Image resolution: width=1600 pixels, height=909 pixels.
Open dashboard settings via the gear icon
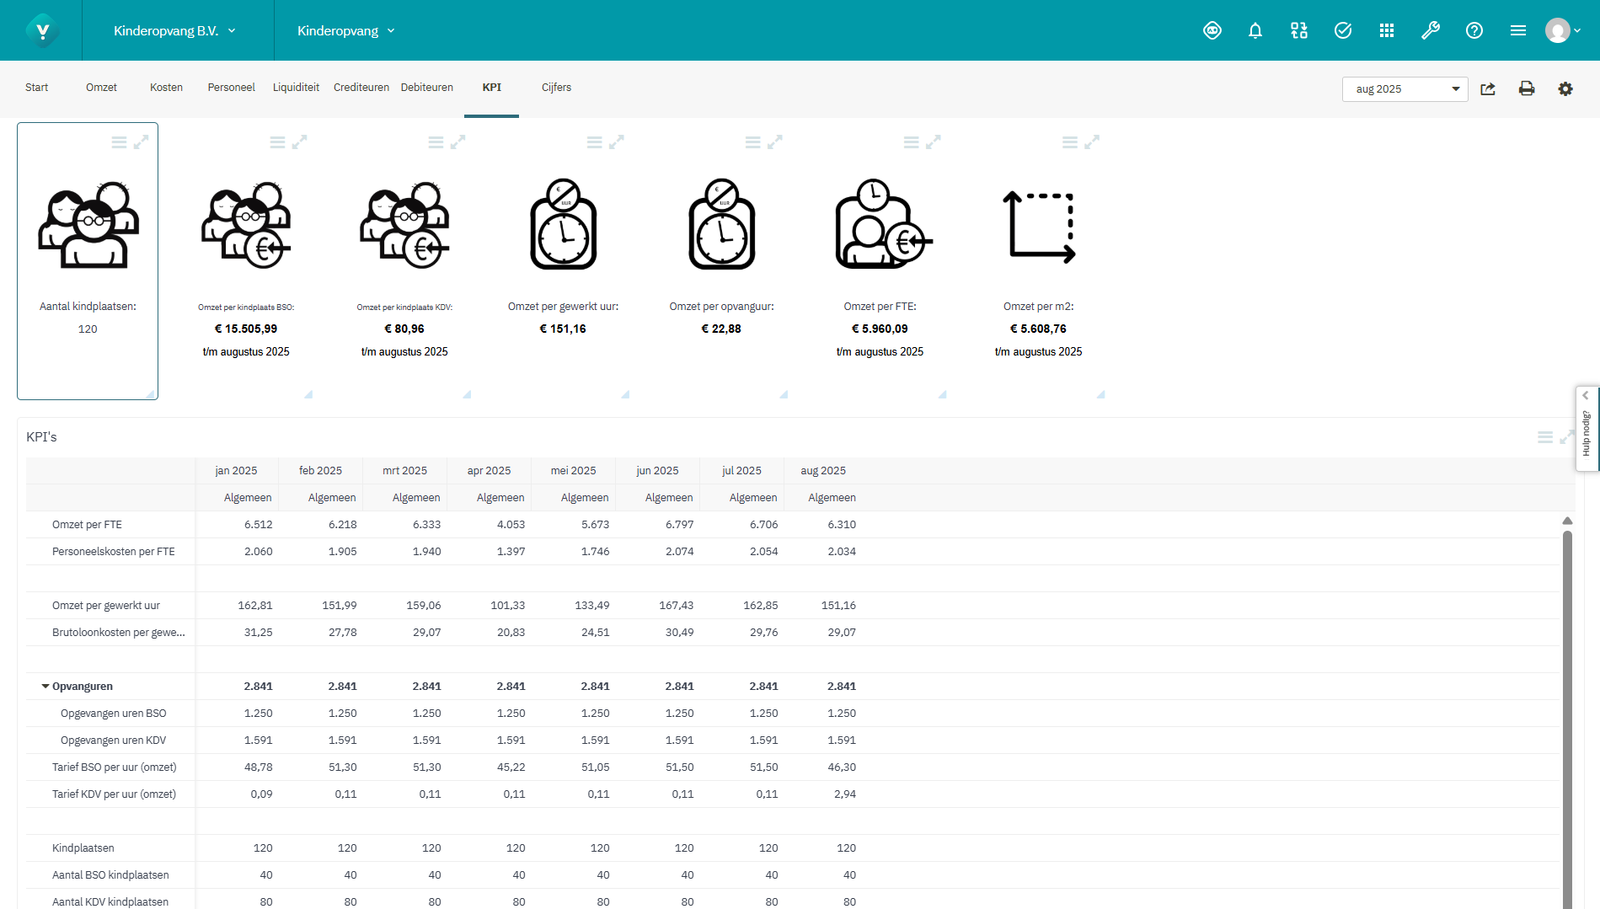pyautogui.click(x=1565, y=88)
